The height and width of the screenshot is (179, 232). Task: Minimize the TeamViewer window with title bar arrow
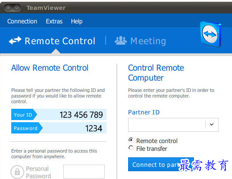click(17, 8)
